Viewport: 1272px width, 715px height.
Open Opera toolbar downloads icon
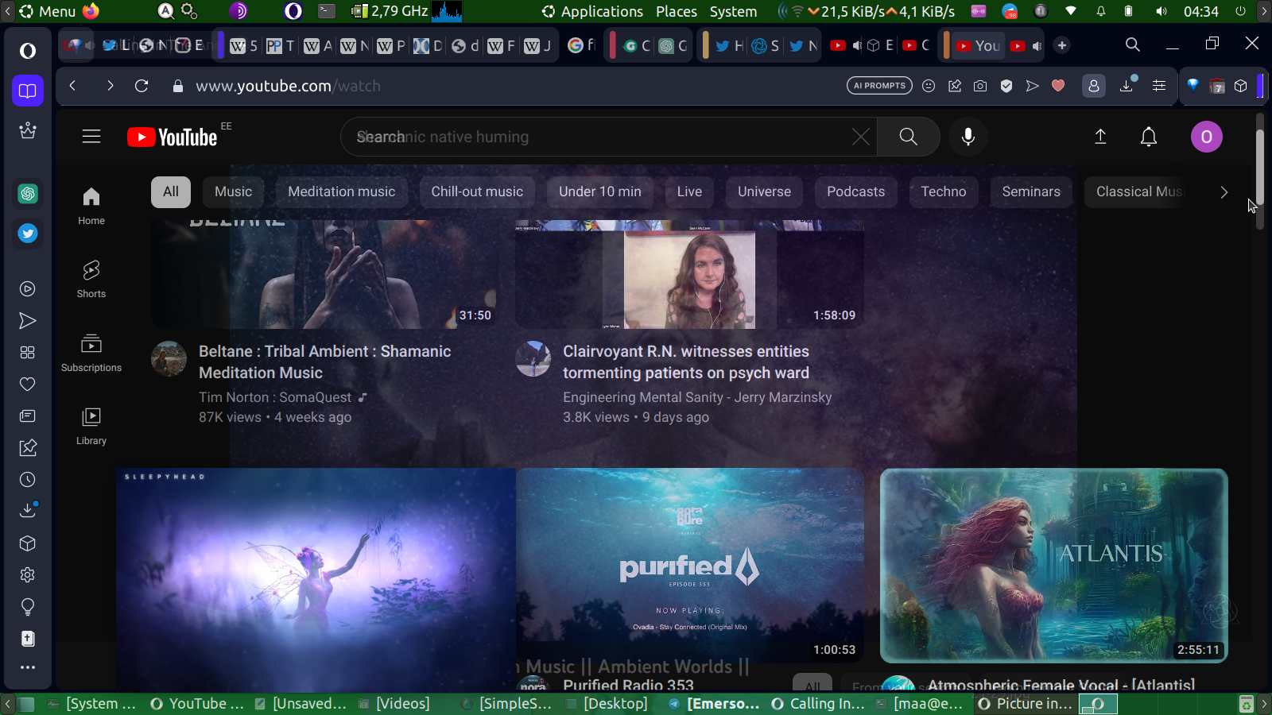(1127, 85)
